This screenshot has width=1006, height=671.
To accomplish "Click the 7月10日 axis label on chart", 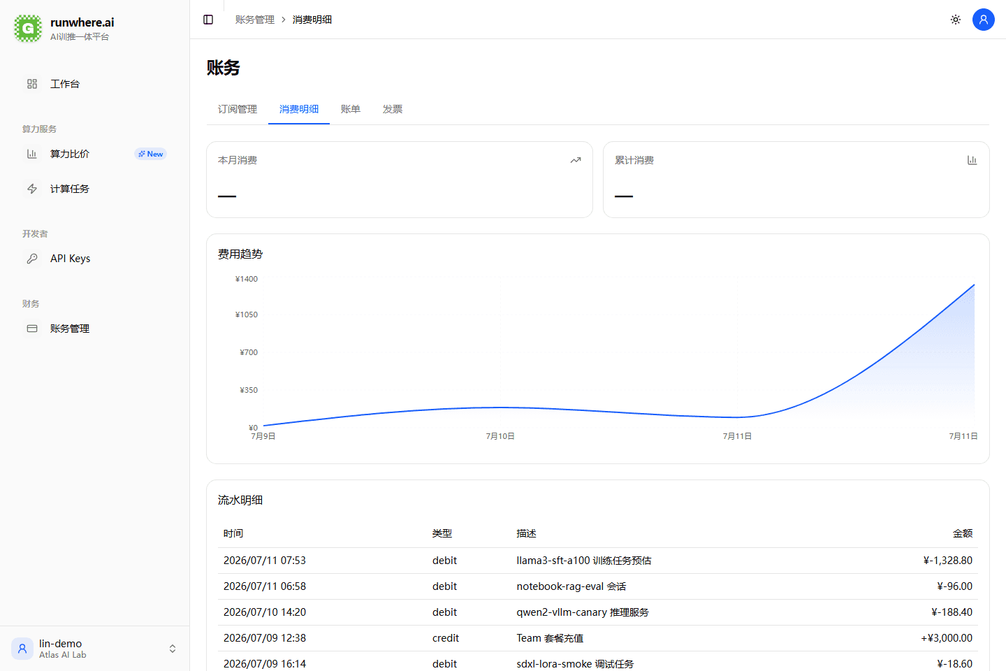I will point(500,436).
